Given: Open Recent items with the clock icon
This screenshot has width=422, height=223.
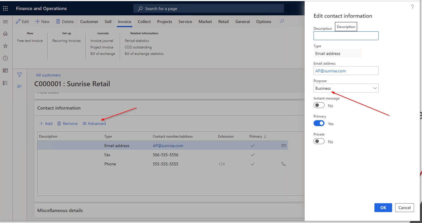Looking at the screenshot, I should tap(5, 58).
